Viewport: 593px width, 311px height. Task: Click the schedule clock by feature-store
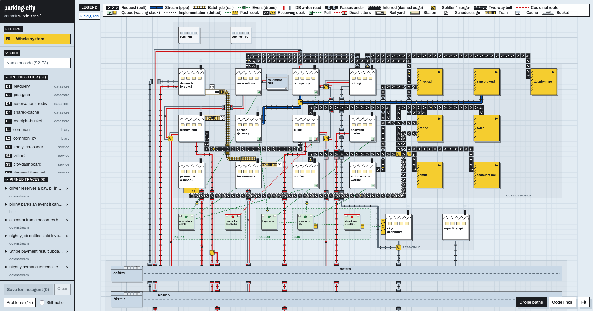[x=280, y=165]
